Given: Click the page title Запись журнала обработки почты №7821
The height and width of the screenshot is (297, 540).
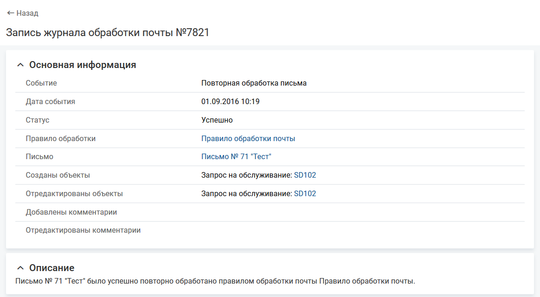Looking at the screenshot, I should point(108,33).
